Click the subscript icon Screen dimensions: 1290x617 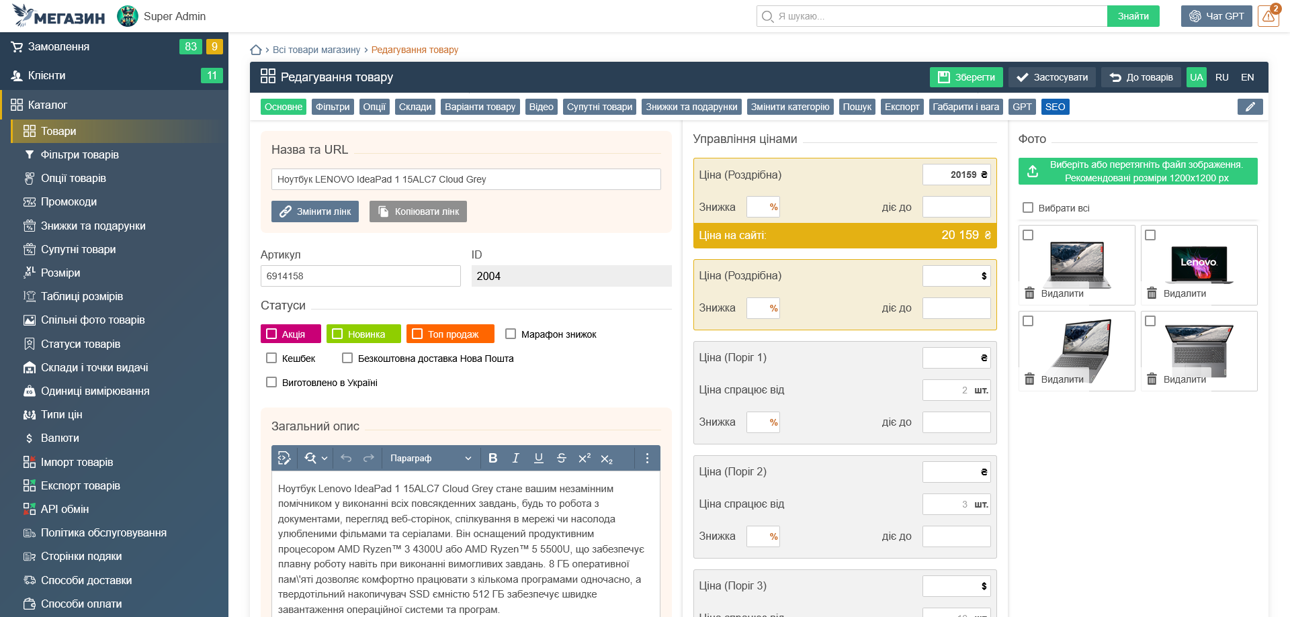click(607, 459)
